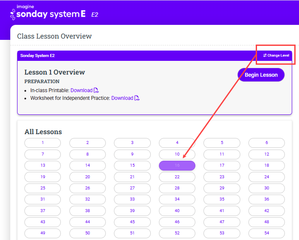Select lesson 54 button

(266, 233)
